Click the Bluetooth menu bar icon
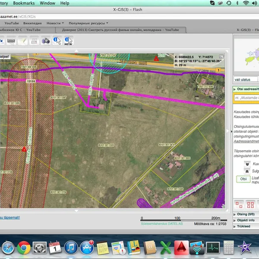259x259 pixels. (x=237, y=3)
